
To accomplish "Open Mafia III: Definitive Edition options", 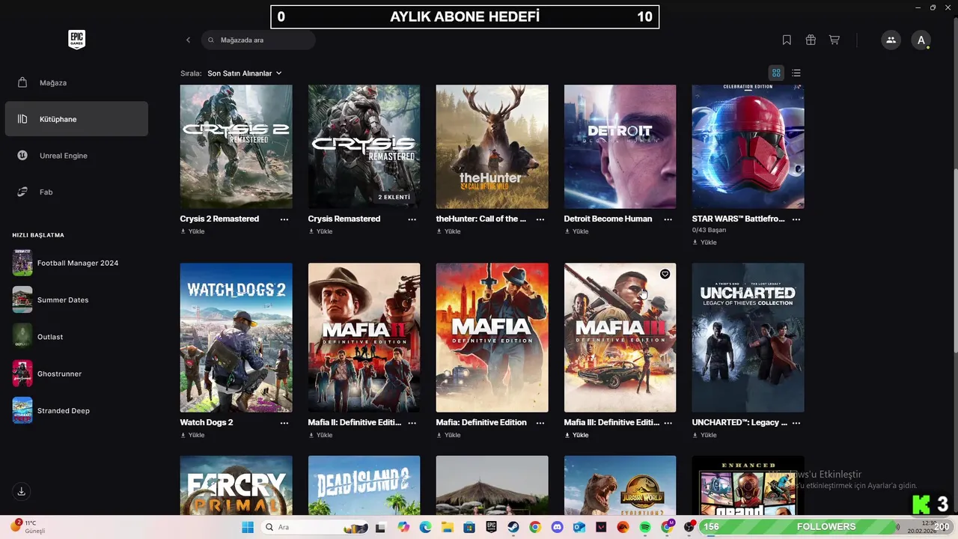I will click(668, 423).
